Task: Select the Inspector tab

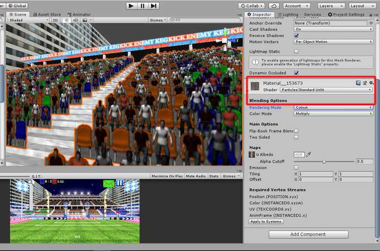Action: (x=259, y=15)
